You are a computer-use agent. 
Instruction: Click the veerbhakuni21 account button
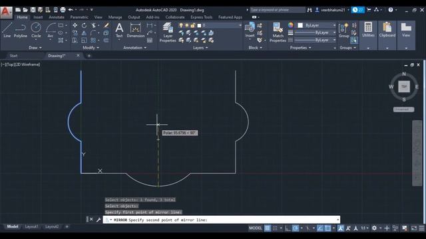[x=332, y=10]
